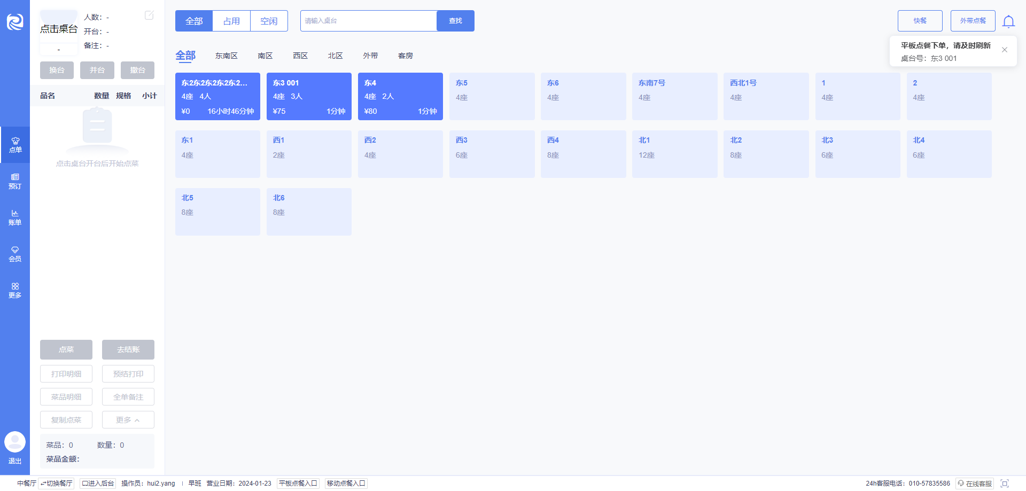This screenshot has height=491, width=1026.
Task: Switch to the 东南区 area tab
Action: click(227, 56)
